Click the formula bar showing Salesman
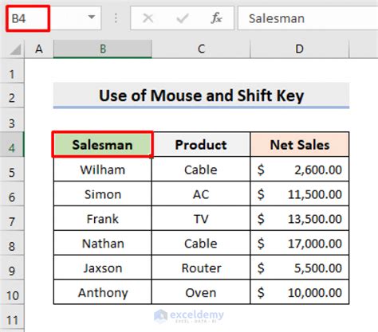 pyautogui.click(x=308, y=18)
